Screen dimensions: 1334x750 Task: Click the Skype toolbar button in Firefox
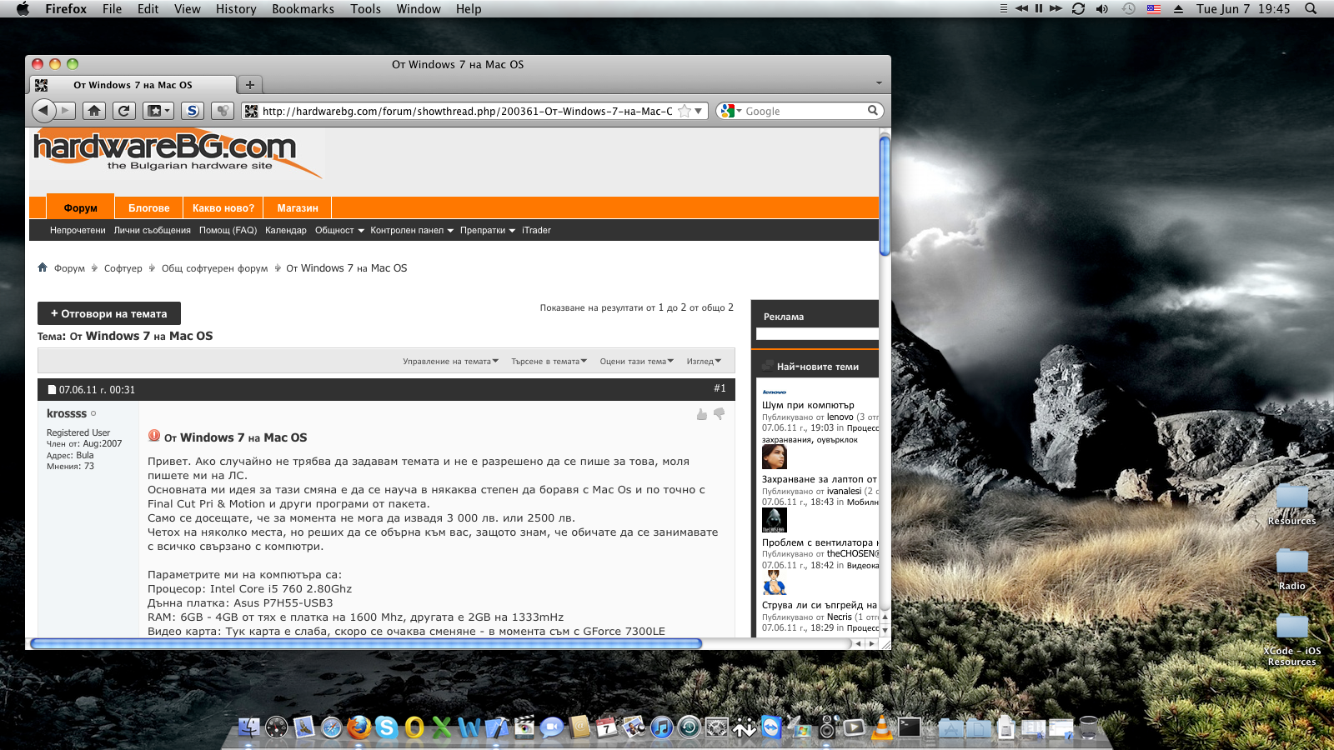click(x=193, y=111)
